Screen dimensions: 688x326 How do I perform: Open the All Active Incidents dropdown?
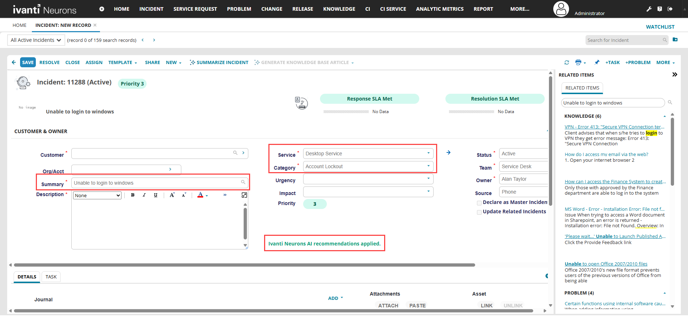(x=36, y=40)
